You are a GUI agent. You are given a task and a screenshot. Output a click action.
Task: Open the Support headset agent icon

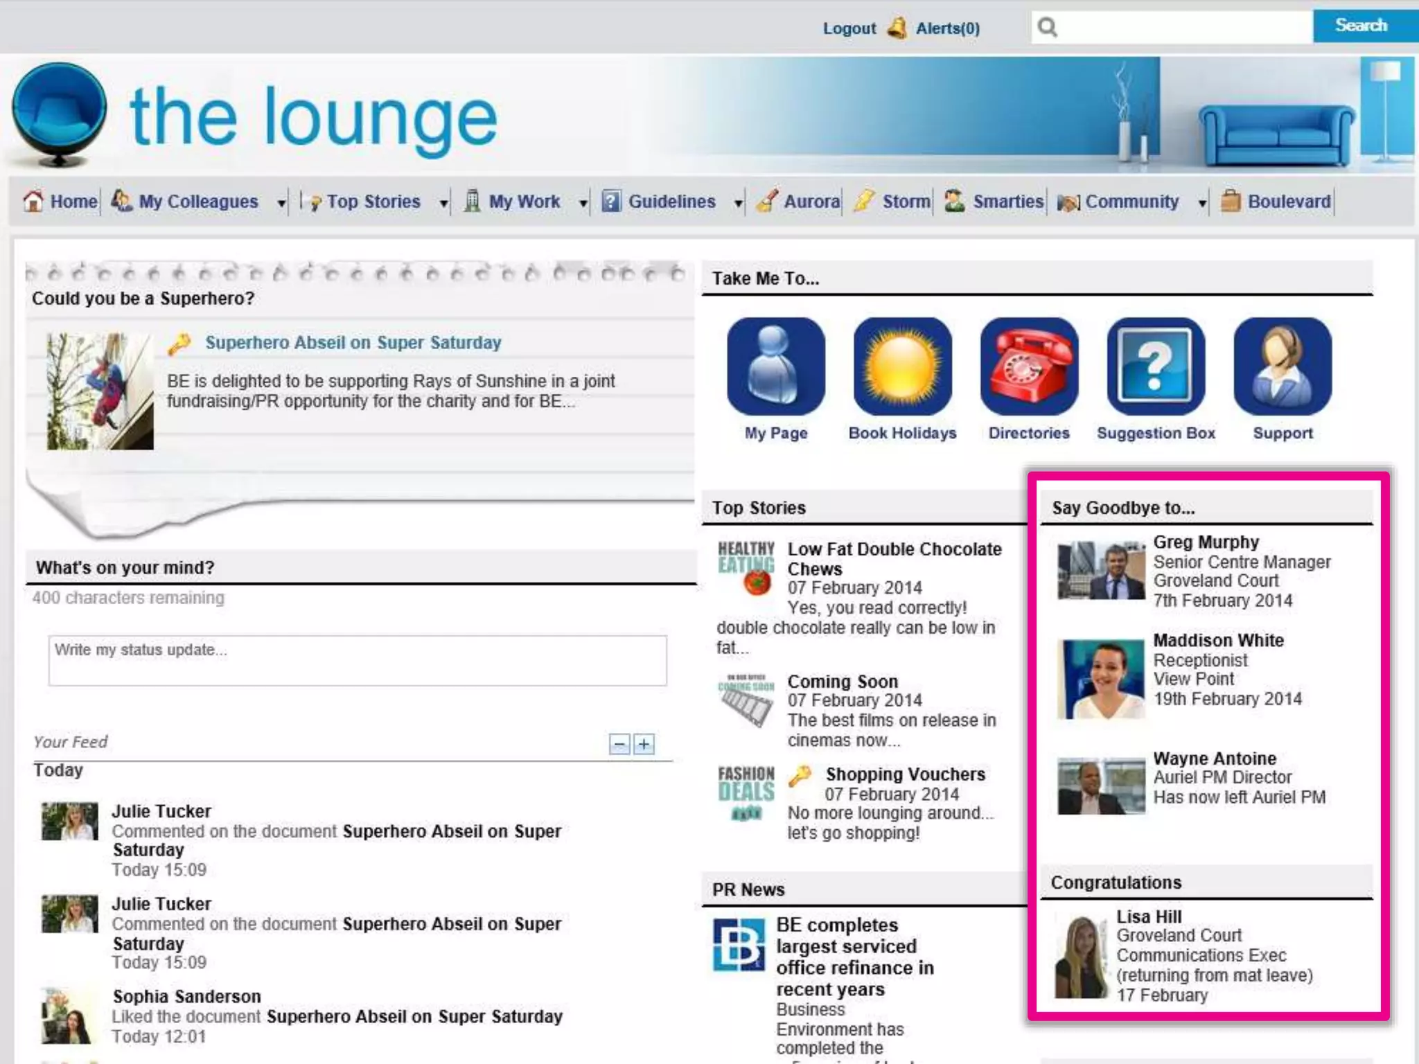pyautogui.click(x=1283, y=366)
